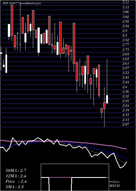Select the MACD label
This screenshot has width=136, height=191.
pos(115,186)
